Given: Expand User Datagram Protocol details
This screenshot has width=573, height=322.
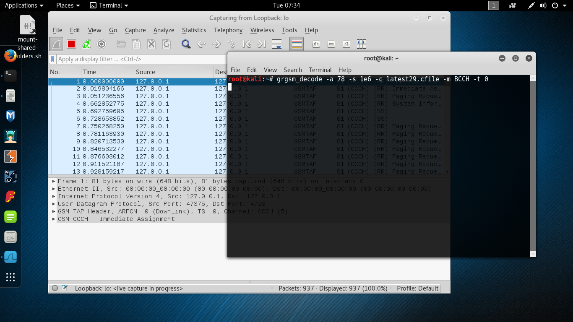Looking at the screenshot, I should [54, 204].
